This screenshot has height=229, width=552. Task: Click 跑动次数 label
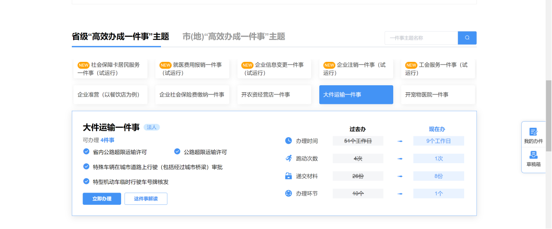(x=307, y=159)
